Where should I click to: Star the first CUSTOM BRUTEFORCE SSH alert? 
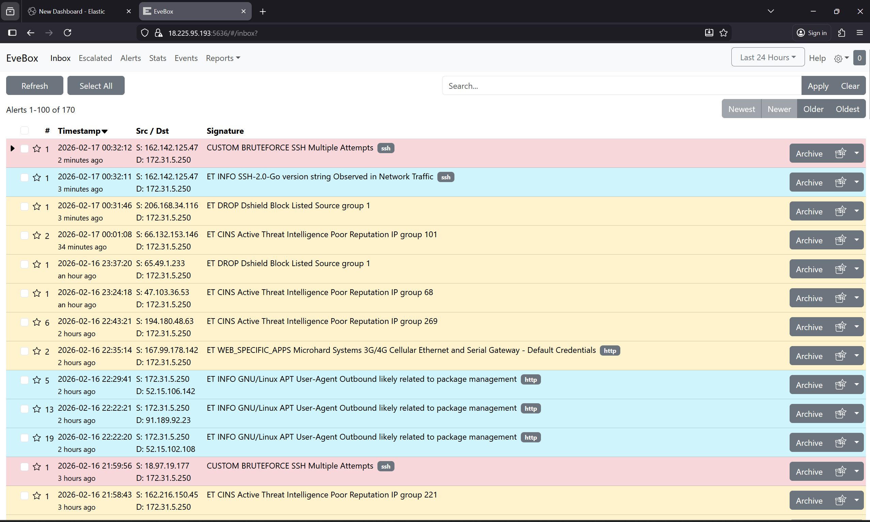pyautogui.click(x=37, y=148)
